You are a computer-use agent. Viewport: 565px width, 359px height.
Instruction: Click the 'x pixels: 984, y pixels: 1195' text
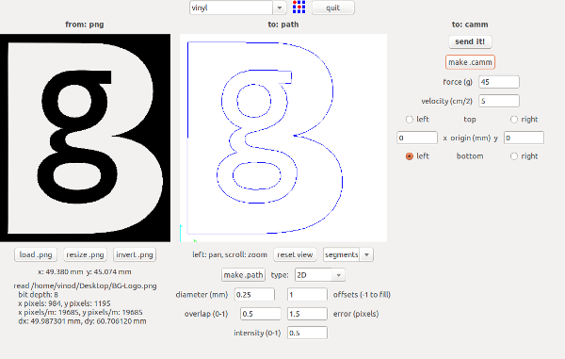(x=64, y=303)
